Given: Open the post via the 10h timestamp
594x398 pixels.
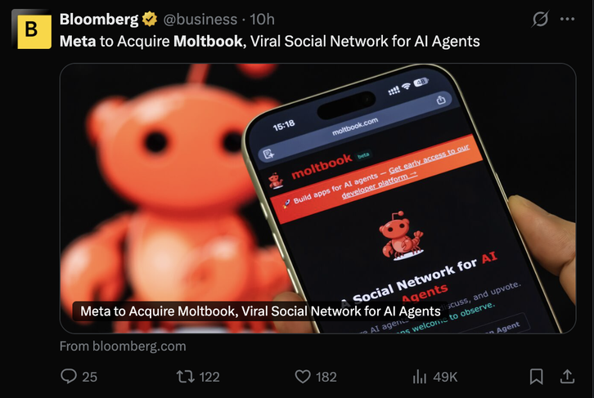Looking at the screenshot, I should coord(262,20).
